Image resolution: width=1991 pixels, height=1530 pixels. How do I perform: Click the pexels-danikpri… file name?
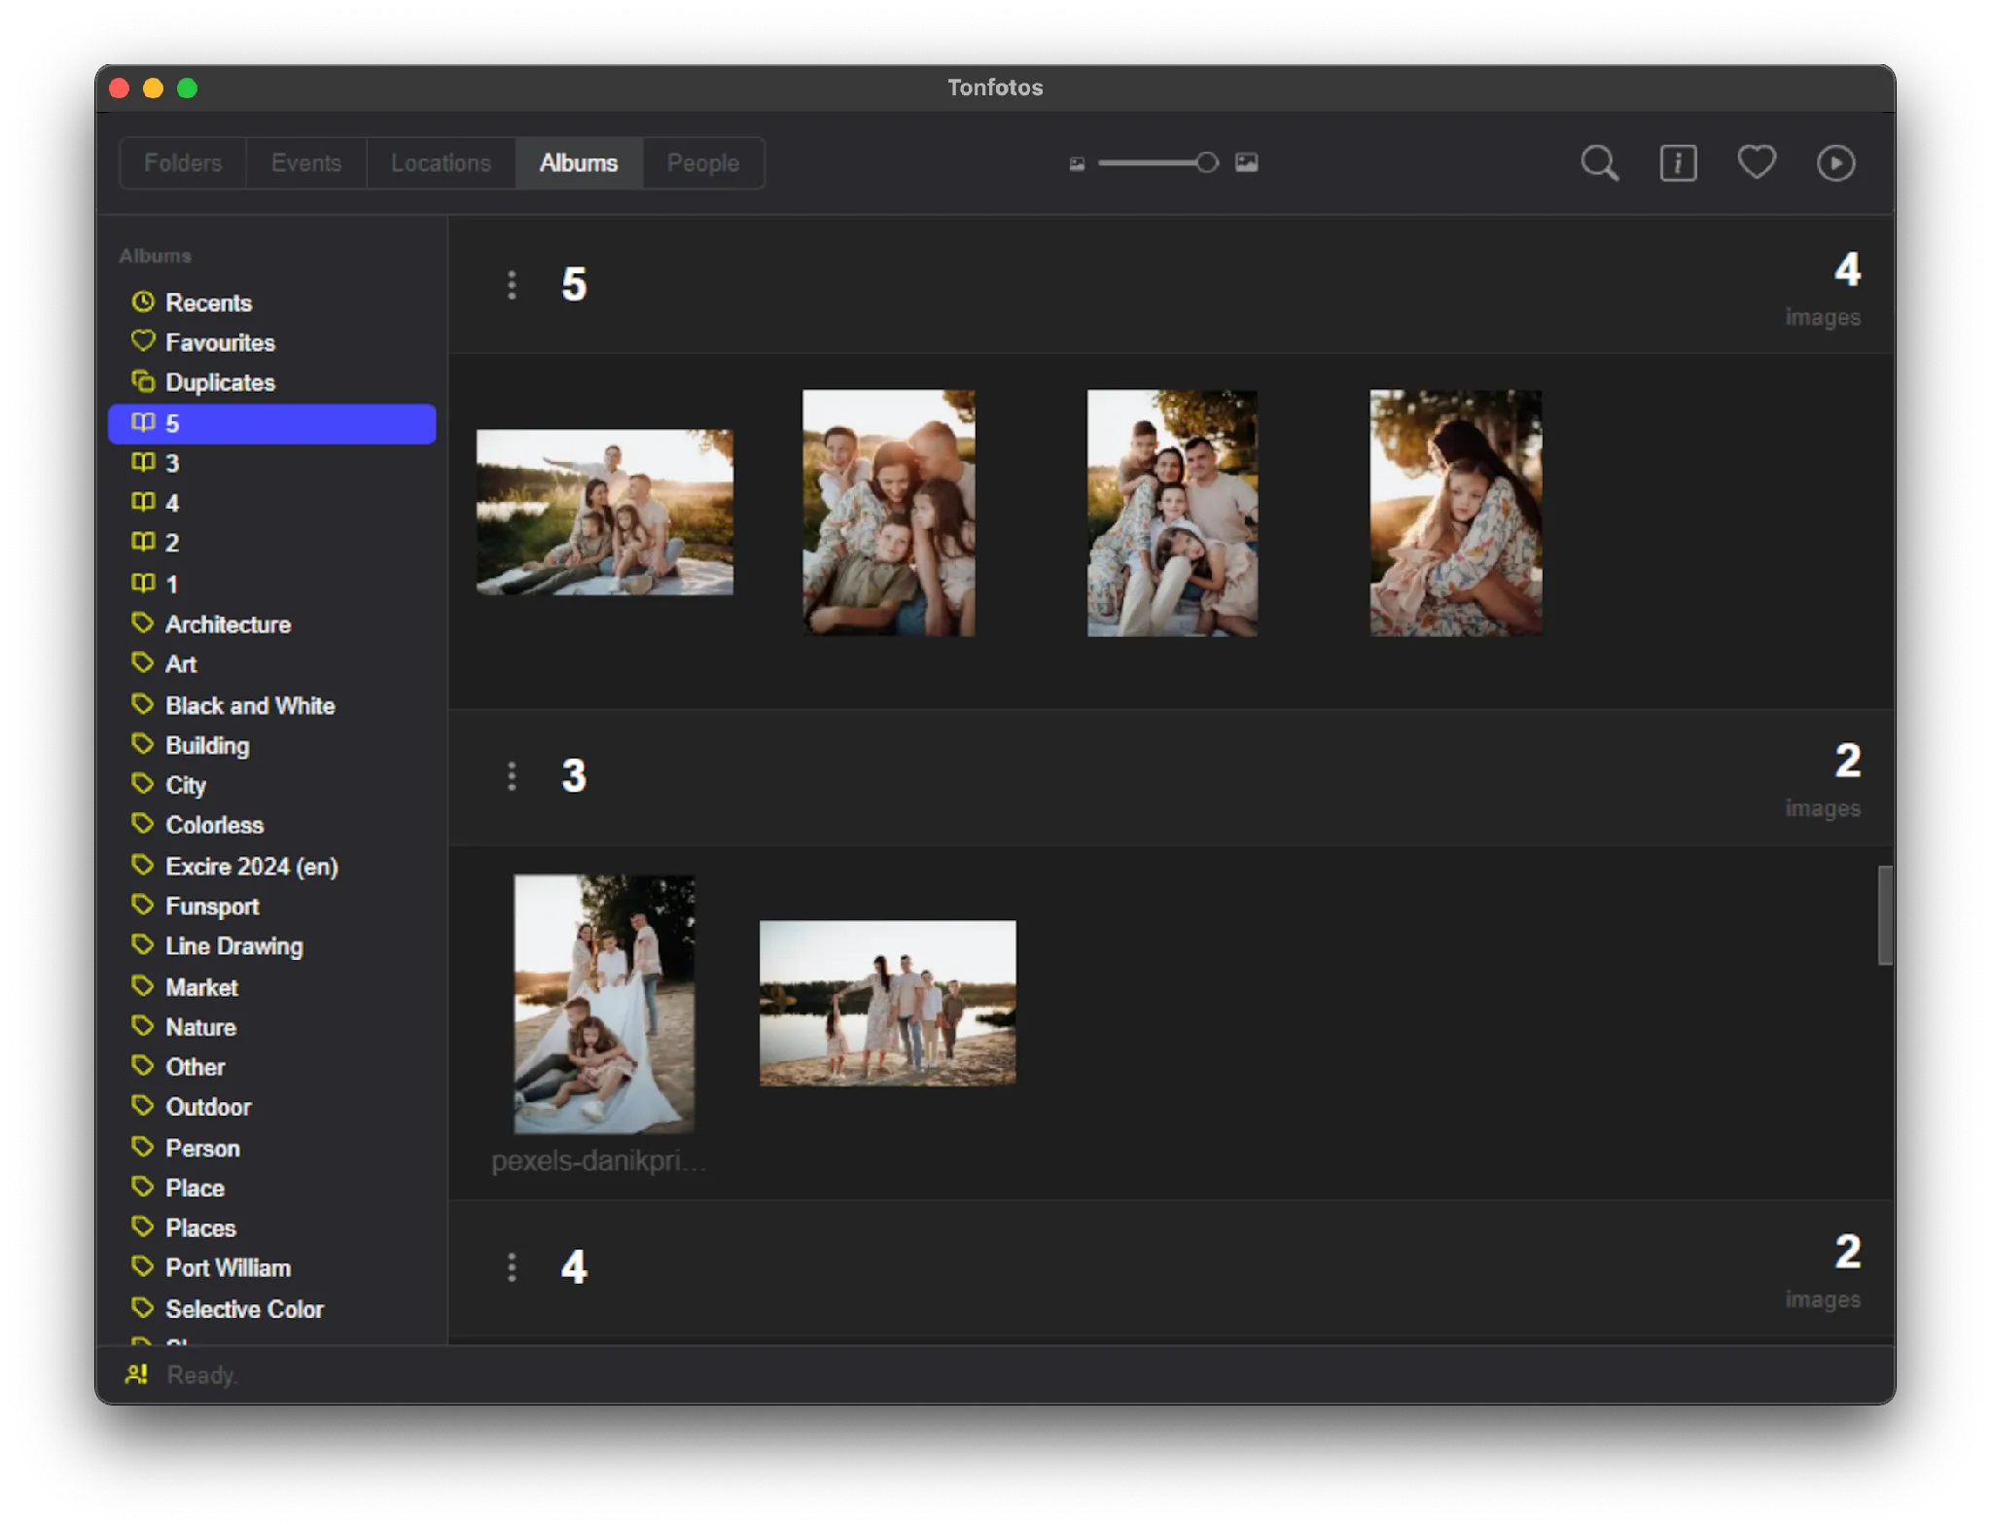coord(599,1161)
